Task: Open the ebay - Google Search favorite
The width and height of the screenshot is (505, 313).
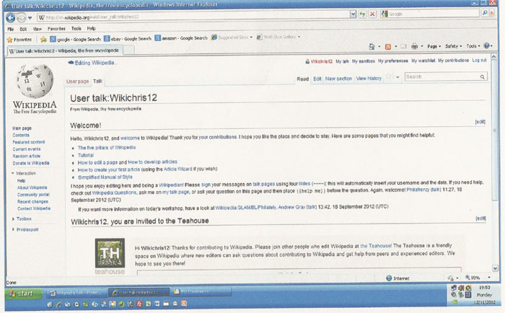Action: pos(128,39)
